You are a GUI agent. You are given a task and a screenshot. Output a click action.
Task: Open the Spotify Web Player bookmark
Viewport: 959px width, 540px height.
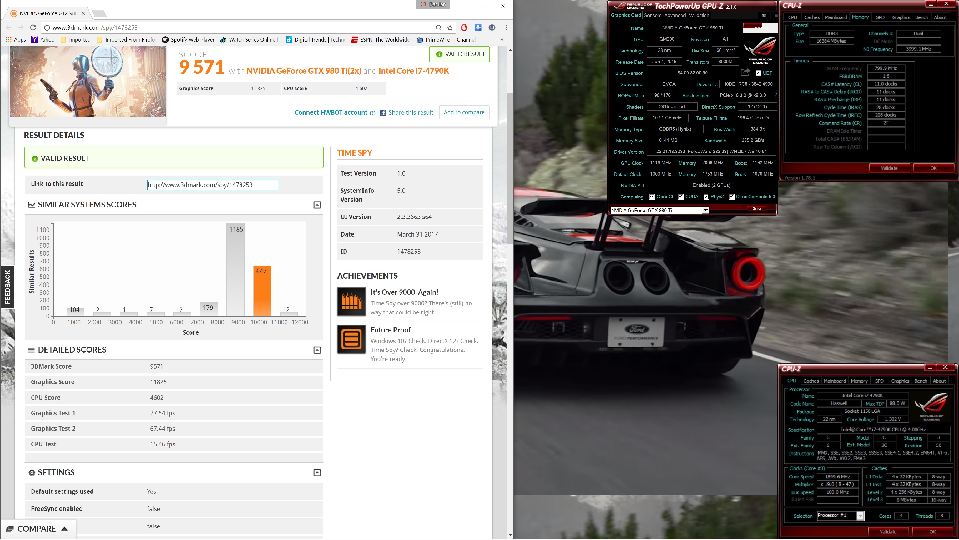coord(188,39)
